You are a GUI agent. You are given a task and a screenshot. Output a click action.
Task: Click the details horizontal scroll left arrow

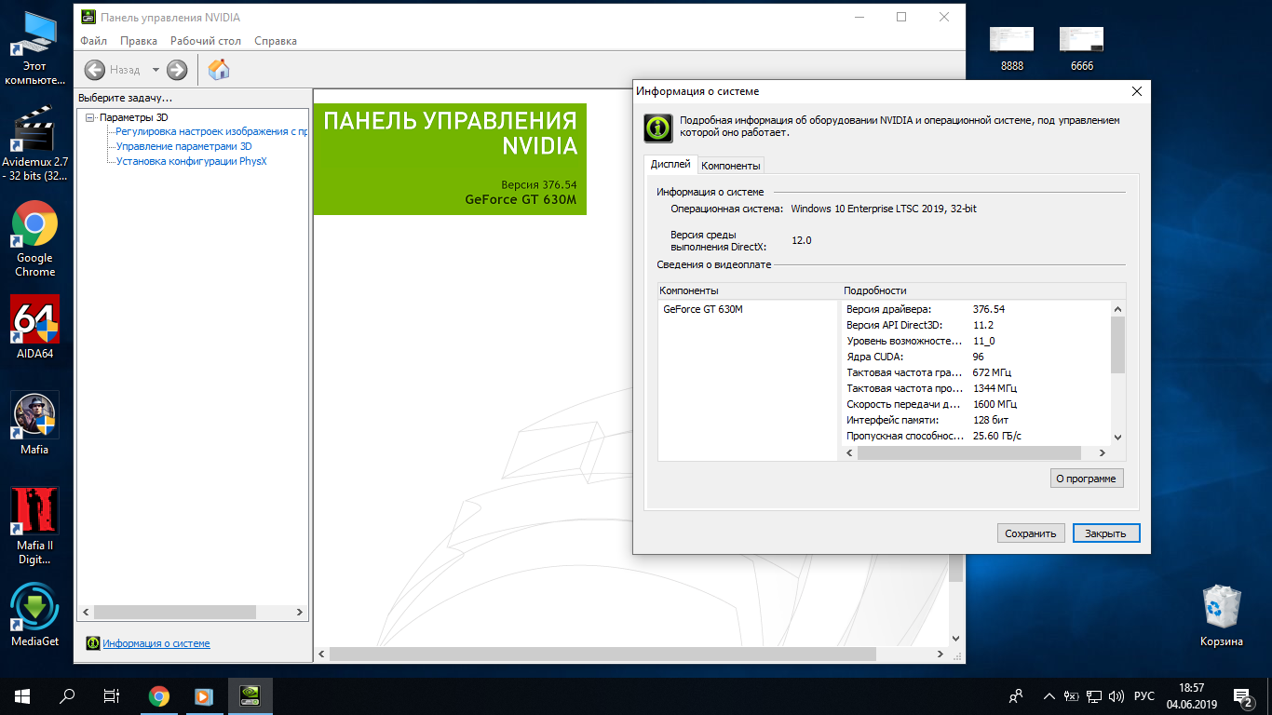[x=849, y=453]
